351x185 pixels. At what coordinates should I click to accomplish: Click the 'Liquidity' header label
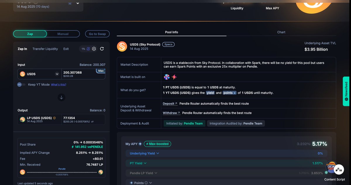(237, 8)
